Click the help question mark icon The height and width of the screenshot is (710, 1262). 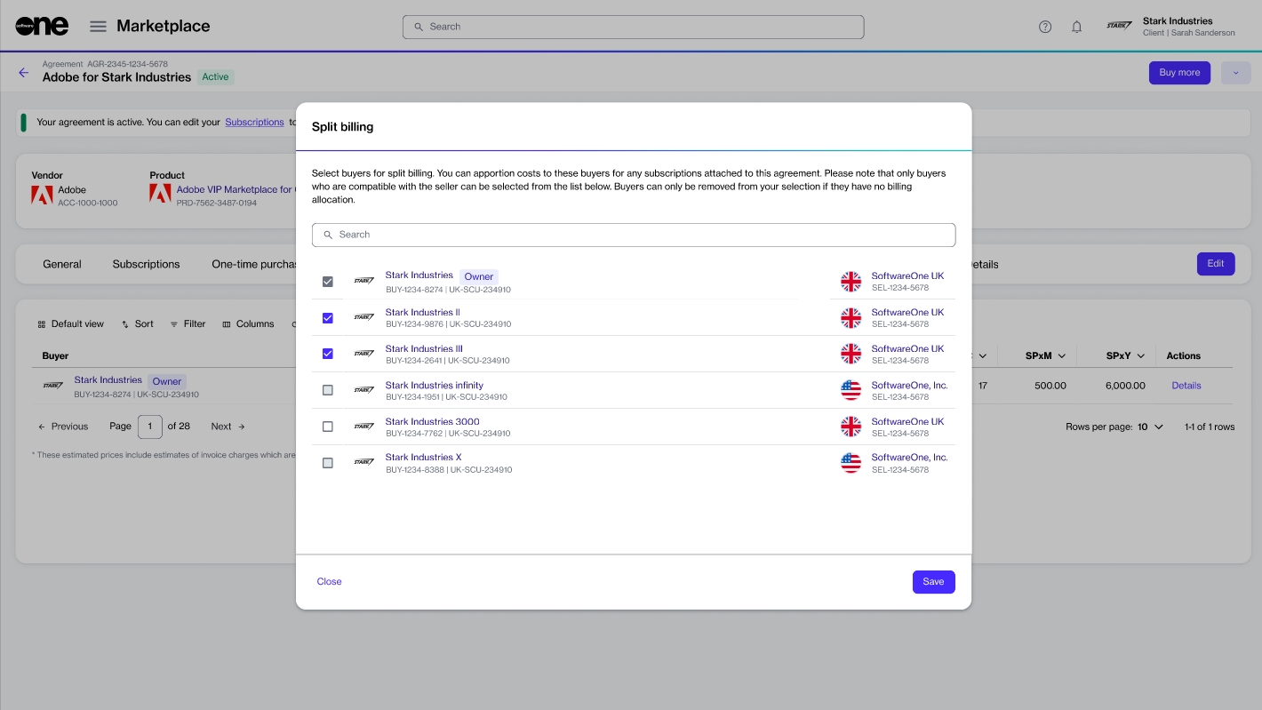click(x=1045, y=27)
